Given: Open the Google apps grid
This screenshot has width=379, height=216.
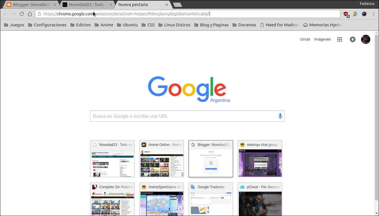Looking at the screenshot, I should 340,39.
